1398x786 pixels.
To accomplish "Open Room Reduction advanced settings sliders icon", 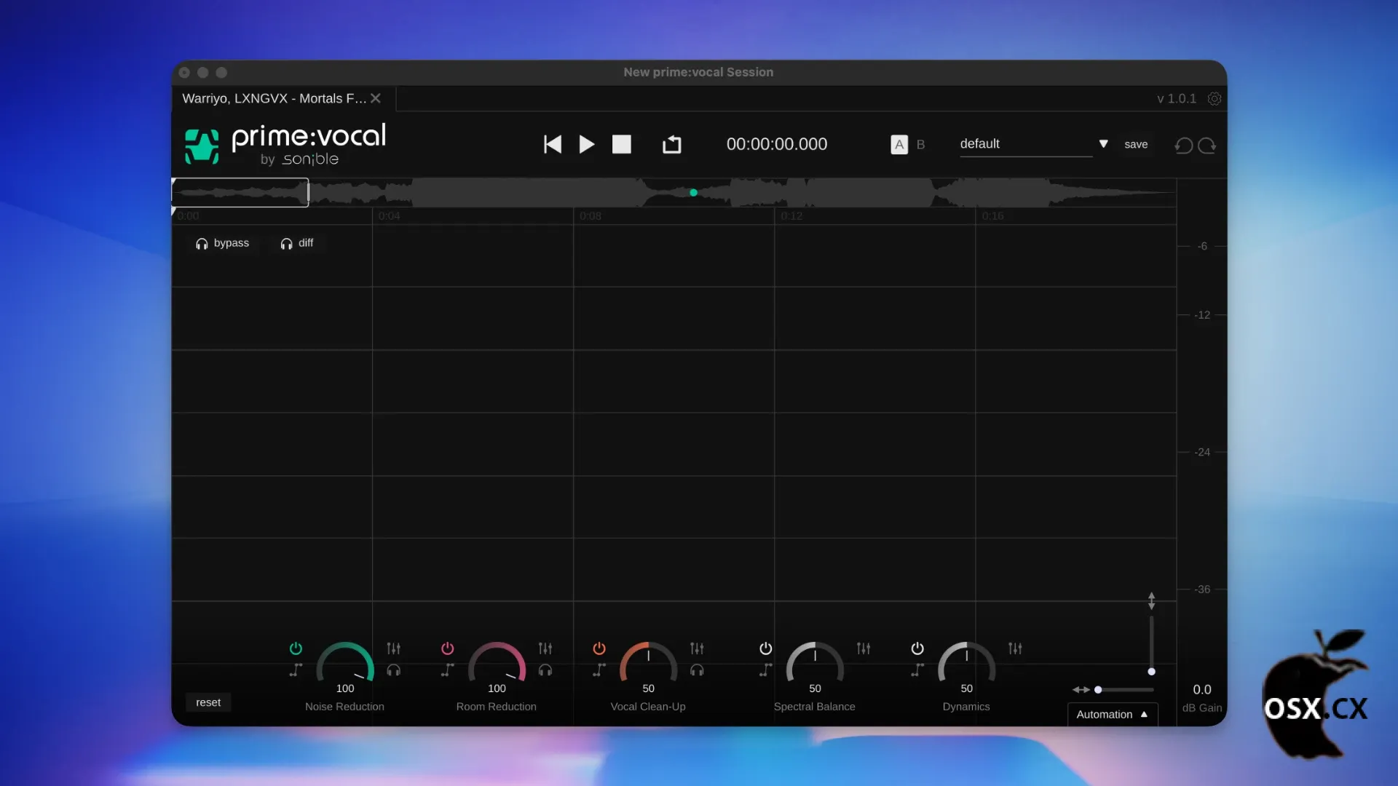I will 545,648.
